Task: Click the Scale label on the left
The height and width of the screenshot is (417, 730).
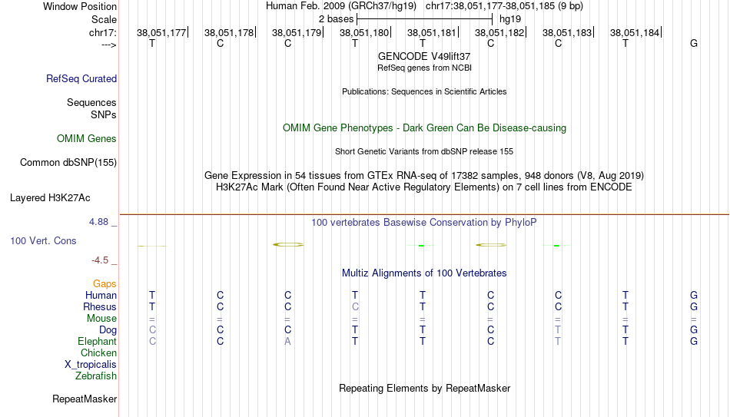Action: click(105, 19)
